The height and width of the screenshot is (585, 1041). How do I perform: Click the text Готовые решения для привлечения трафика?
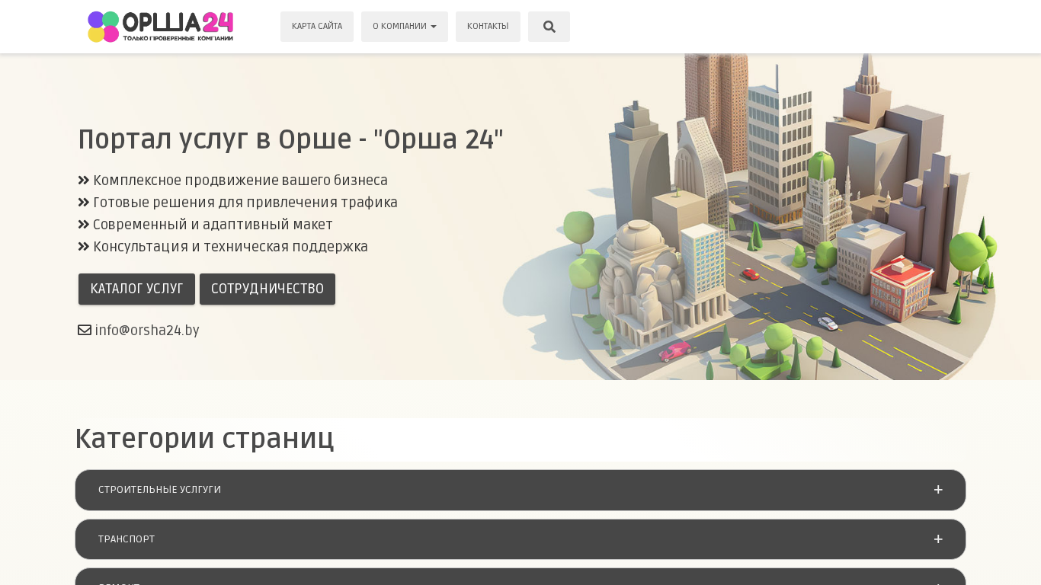[x=245, y=203]
